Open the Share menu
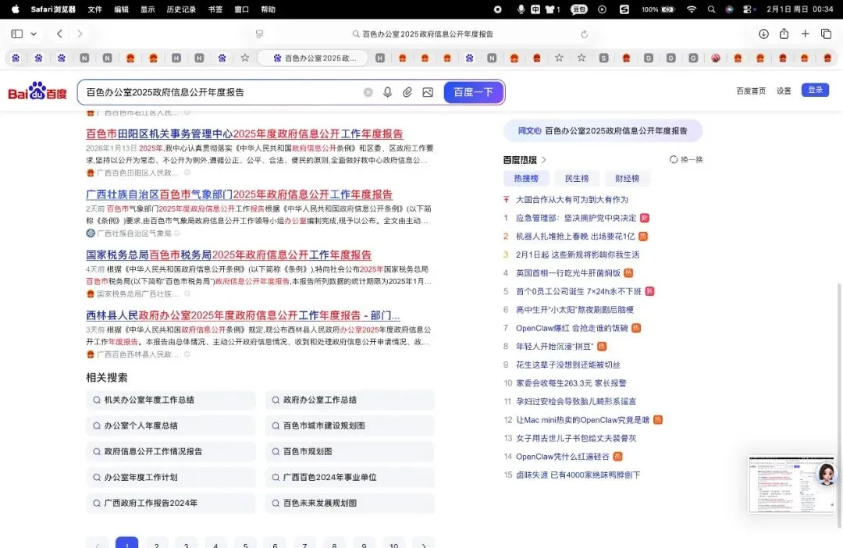 784,34
